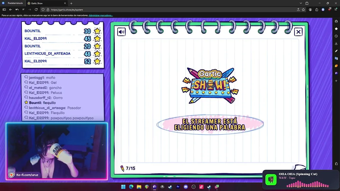Click the red extension icon with badge

pyautogui.click(x=330, y=9)
